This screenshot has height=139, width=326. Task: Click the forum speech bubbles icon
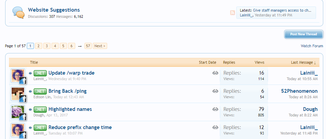18,12
